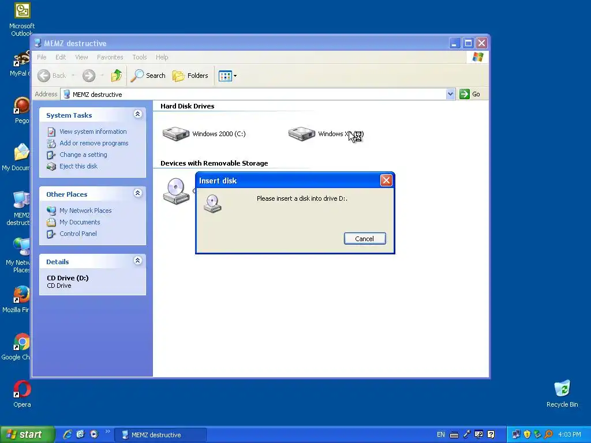The image size is (591, 443).
Task: Launch Windows Media Player from Quick Launch
Action: click(94, 434)
